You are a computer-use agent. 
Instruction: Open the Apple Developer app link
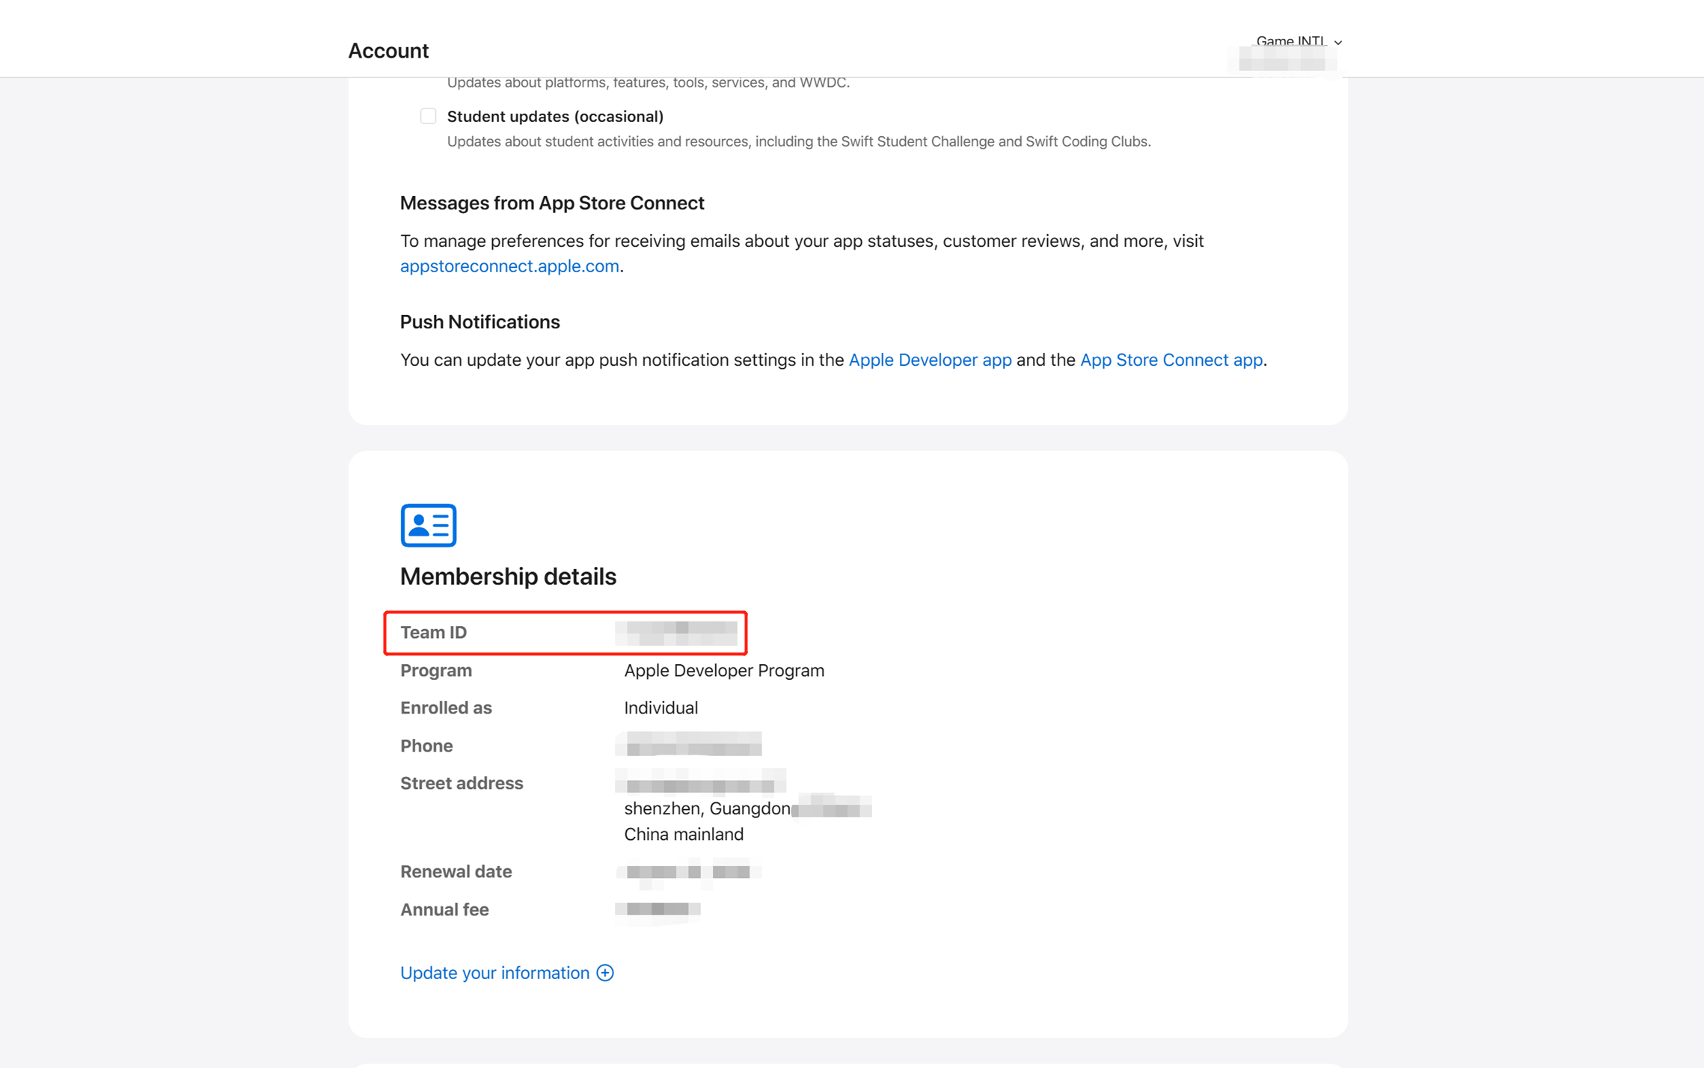929,360
